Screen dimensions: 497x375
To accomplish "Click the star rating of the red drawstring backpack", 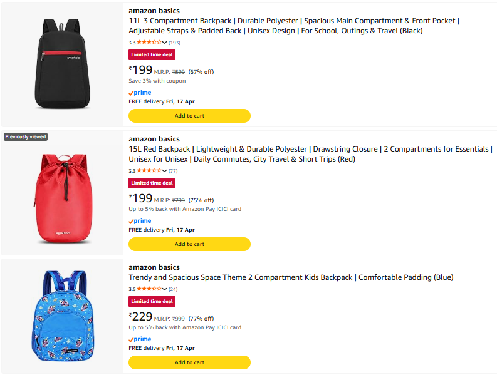I will point(149,171).
